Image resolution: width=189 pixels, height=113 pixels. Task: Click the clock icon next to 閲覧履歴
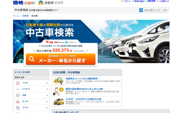(147, 1)
